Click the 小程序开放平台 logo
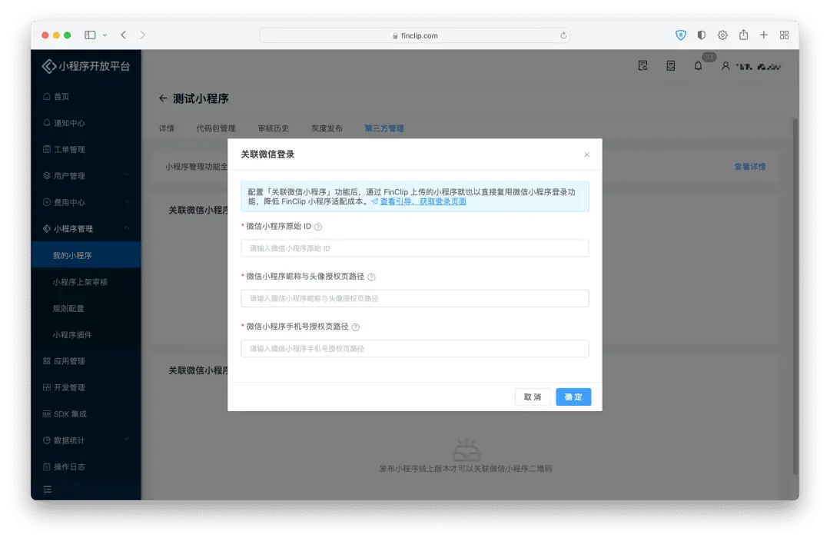 coord(85,66)
